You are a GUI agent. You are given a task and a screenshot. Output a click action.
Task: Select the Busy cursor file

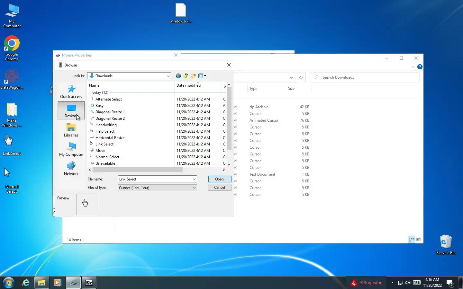click(99, 106)
